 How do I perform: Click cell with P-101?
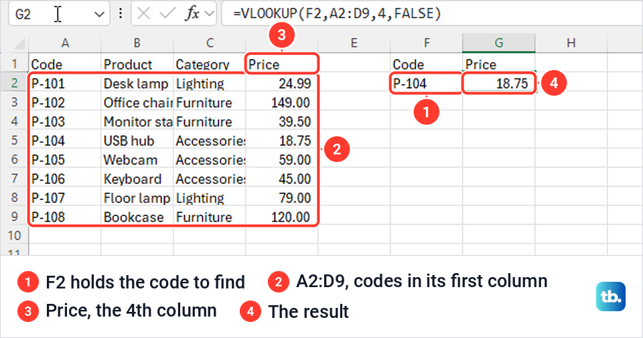[65, 83]
